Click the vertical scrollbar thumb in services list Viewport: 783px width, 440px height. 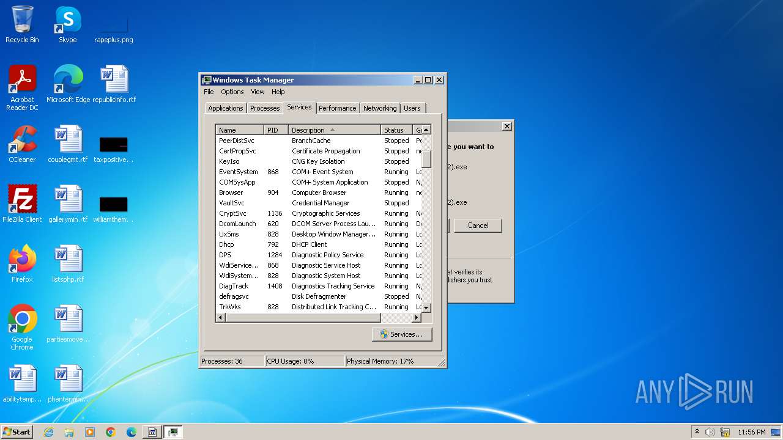click(x=426, y=159)
